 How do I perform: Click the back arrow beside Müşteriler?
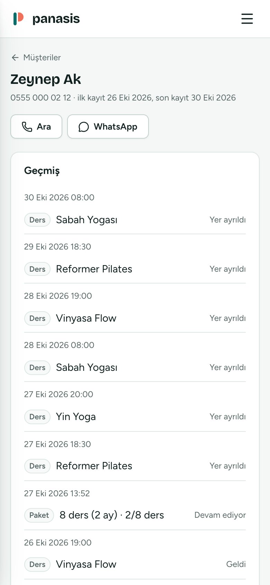click(x=15, y=58)
